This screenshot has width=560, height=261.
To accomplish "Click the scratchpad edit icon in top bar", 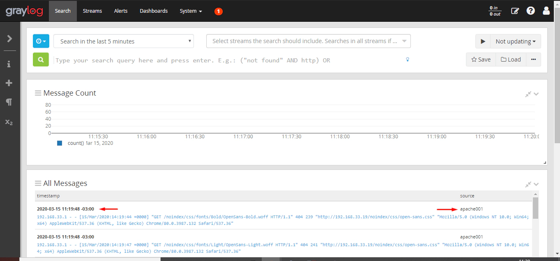I will [515, 11].
